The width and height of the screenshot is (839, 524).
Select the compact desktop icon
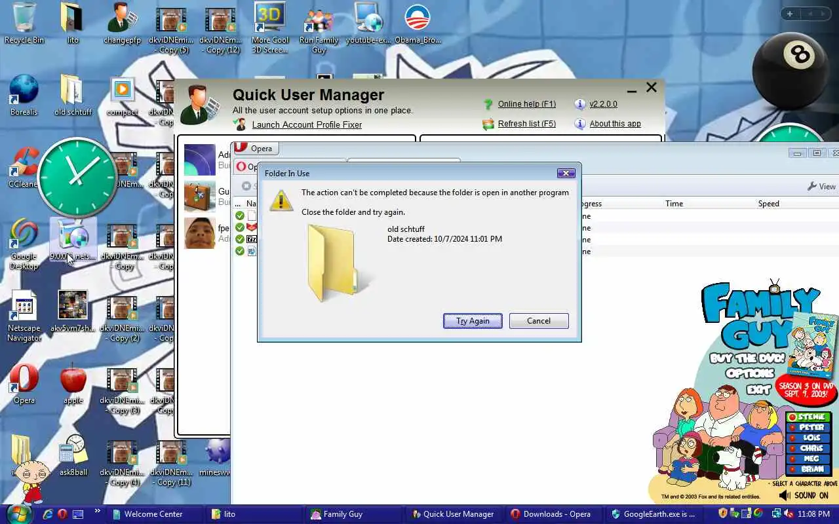click(x=123, y=95)
